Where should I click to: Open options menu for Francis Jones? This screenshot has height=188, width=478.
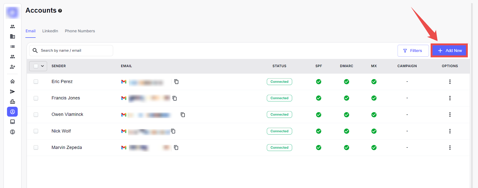[x=450, y=98]
